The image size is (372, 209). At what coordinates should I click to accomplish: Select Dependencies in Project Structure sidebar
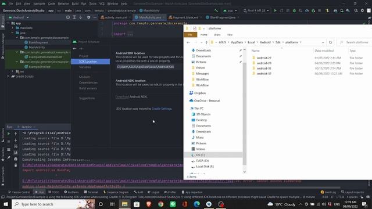coord(88,82)
